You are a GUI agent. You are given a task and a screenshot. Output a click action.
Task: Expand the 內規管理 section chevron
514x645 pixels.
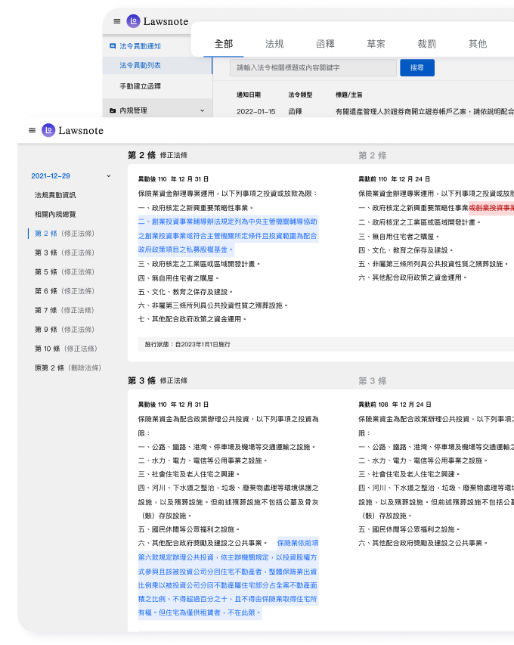coord(202,110)
